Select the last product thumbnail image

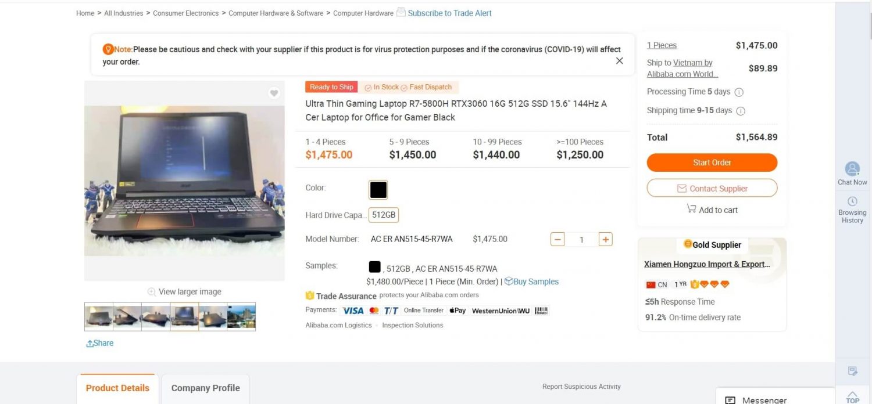click(x=241, y=317)
